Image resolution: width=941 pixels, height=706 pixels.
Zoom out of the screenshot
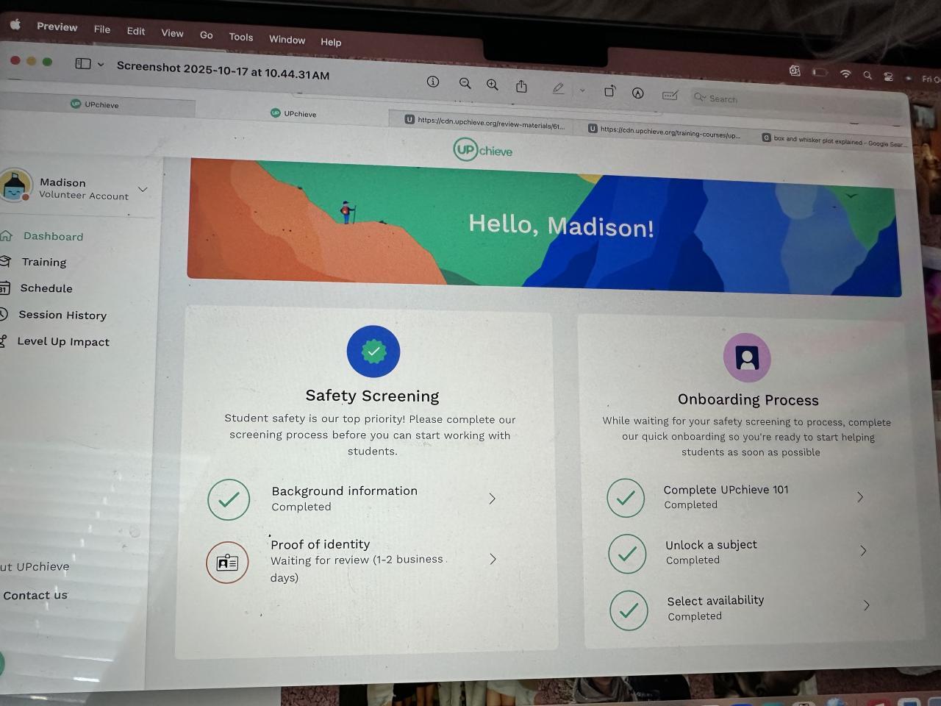pyautogui.click(x=465, y=84)
